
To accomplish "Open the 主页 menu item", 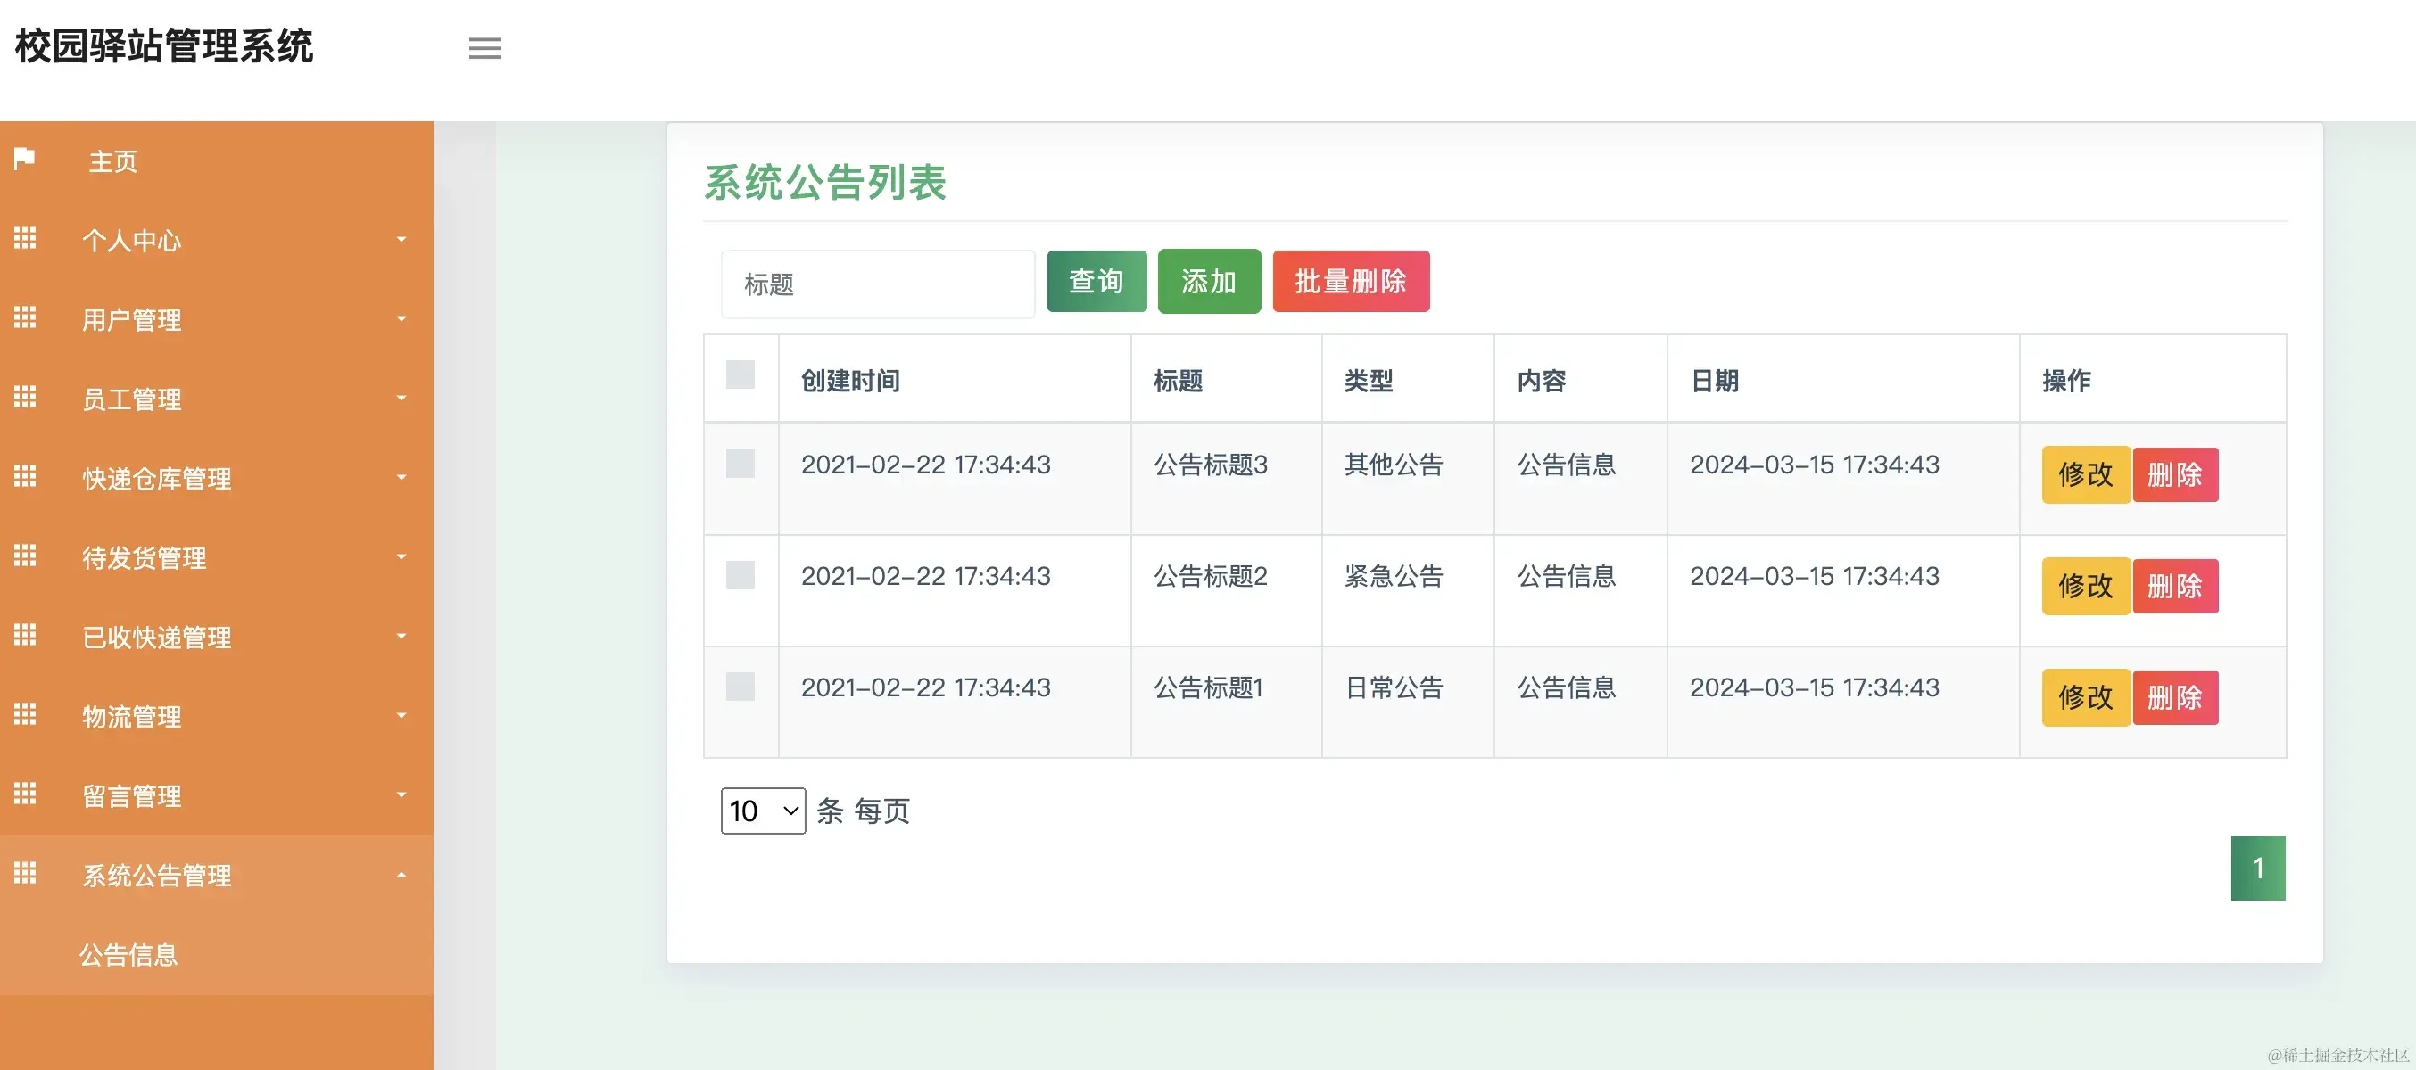I will [112, 160].
